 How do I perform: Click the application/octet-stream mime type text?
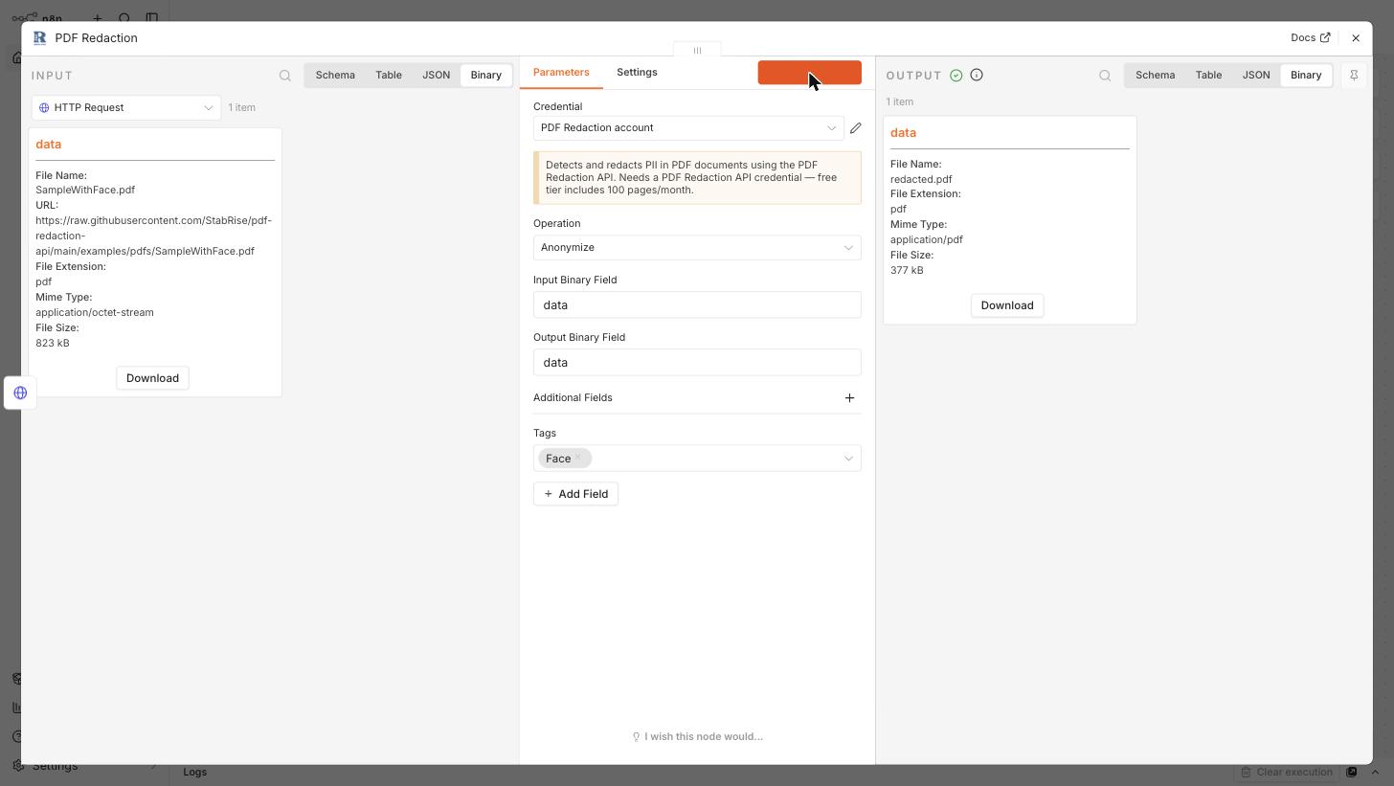(x=95, y=313)
